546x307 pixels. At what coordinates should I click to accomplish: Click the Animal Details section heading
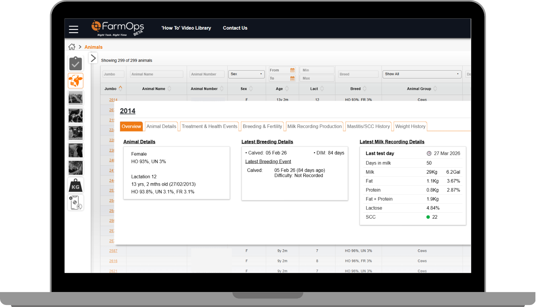coord(139,142)
